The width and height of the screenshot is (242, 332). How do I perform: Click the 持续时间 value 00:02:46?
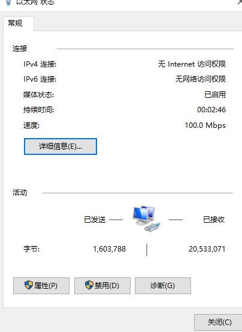point(211,110)
